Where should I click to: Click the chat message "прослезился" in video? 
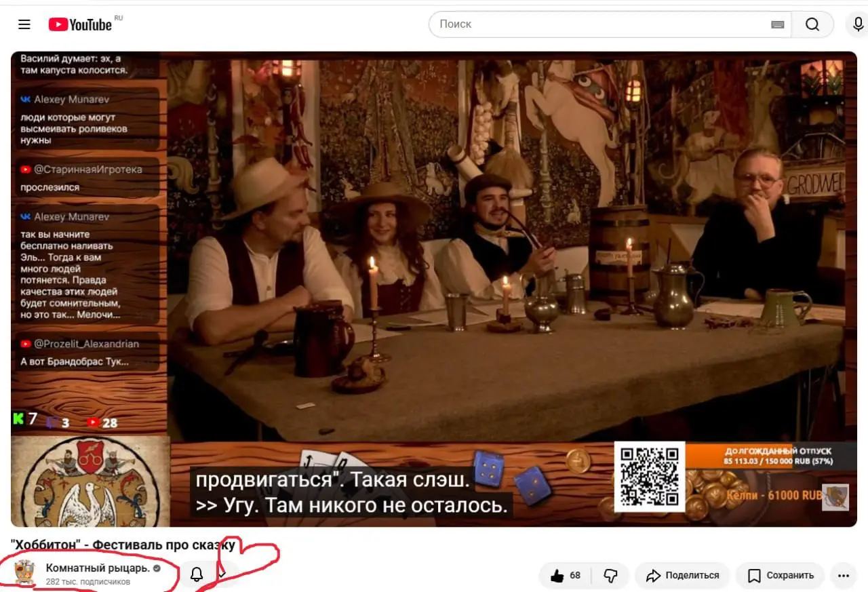(50, 187)
